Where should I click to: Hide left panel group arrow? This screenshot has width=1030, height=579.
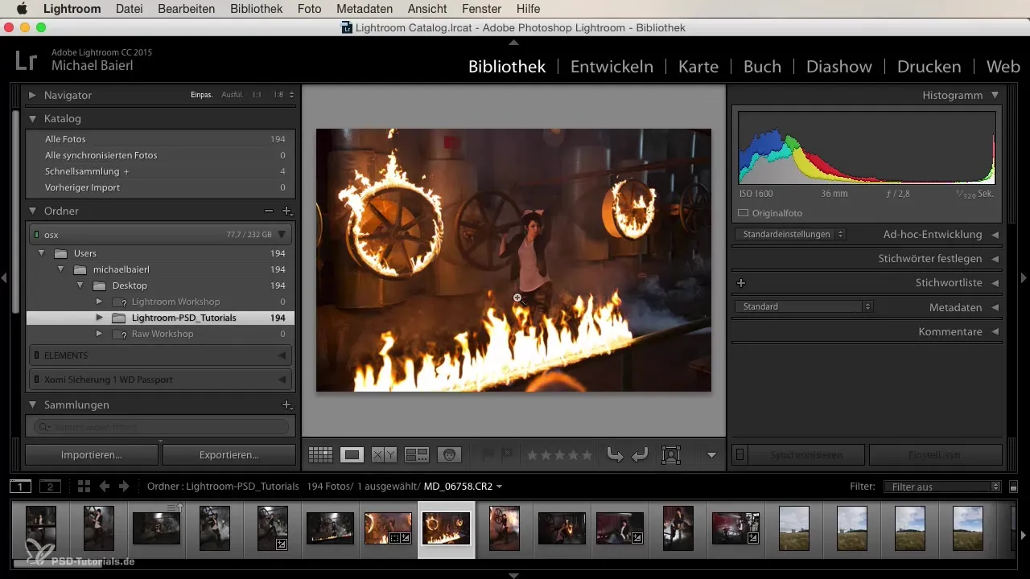click(x=4, y=277)
